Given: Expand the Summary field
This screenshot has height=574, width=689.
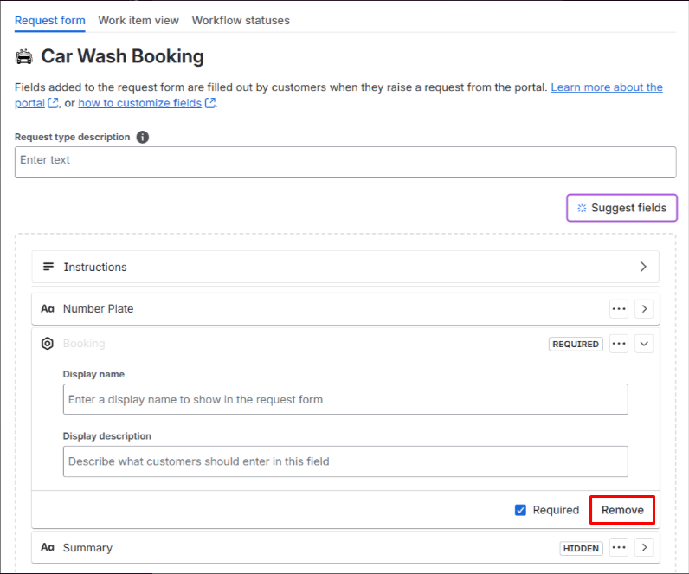Looking at the screenshot, I should pos(643,547).
